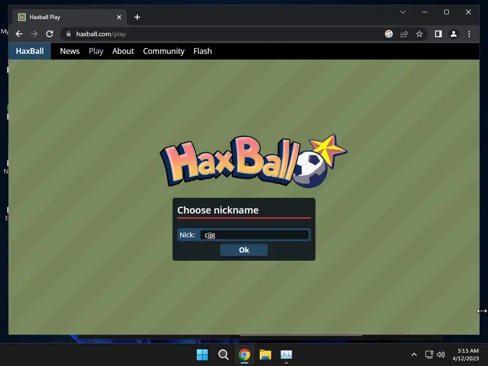
Task: Close the Chrome window
Action: point(468,12)
